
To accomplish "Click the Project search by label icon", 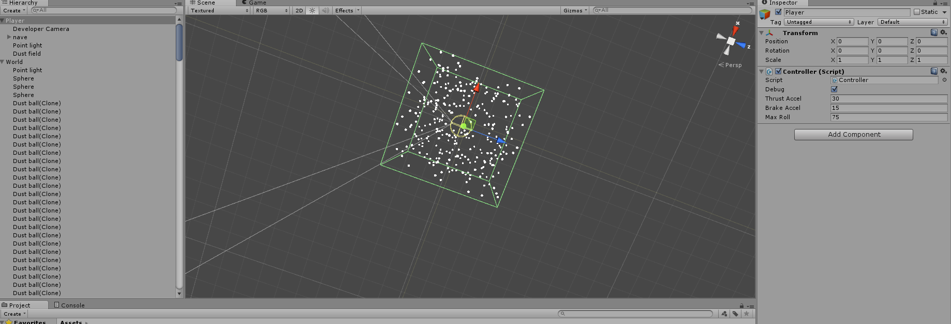I will click(x=735, y=314).
